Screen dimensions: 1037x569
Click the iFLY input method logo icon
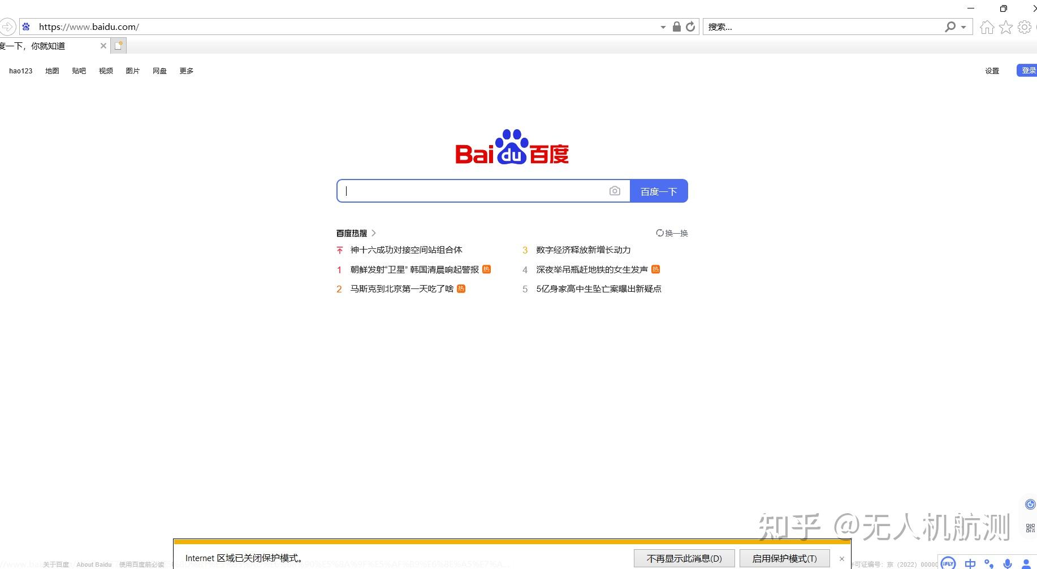pyautogui.click(x=948, y=563)
